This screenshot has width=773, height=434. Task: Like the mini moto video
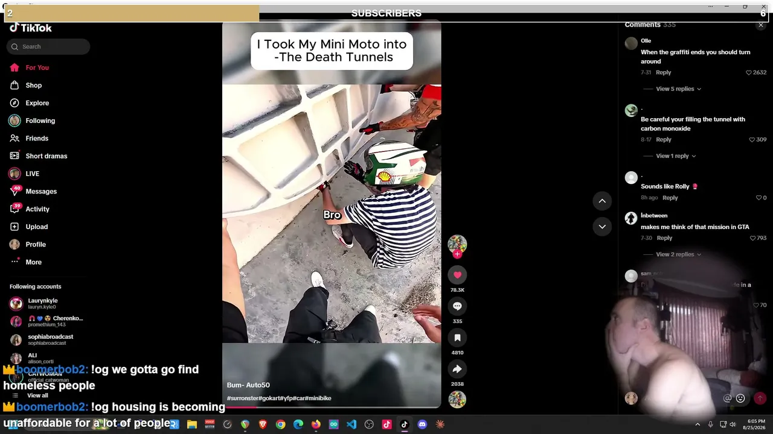(x=457, y=275)
